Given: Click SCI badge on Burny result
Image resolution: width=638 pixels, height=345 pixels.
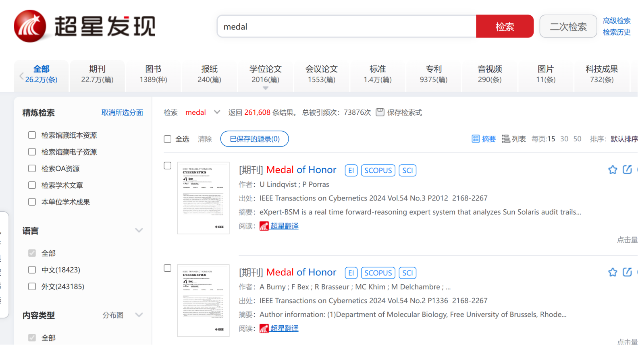Looking at the screenshot, I should (x=407, y=273).
